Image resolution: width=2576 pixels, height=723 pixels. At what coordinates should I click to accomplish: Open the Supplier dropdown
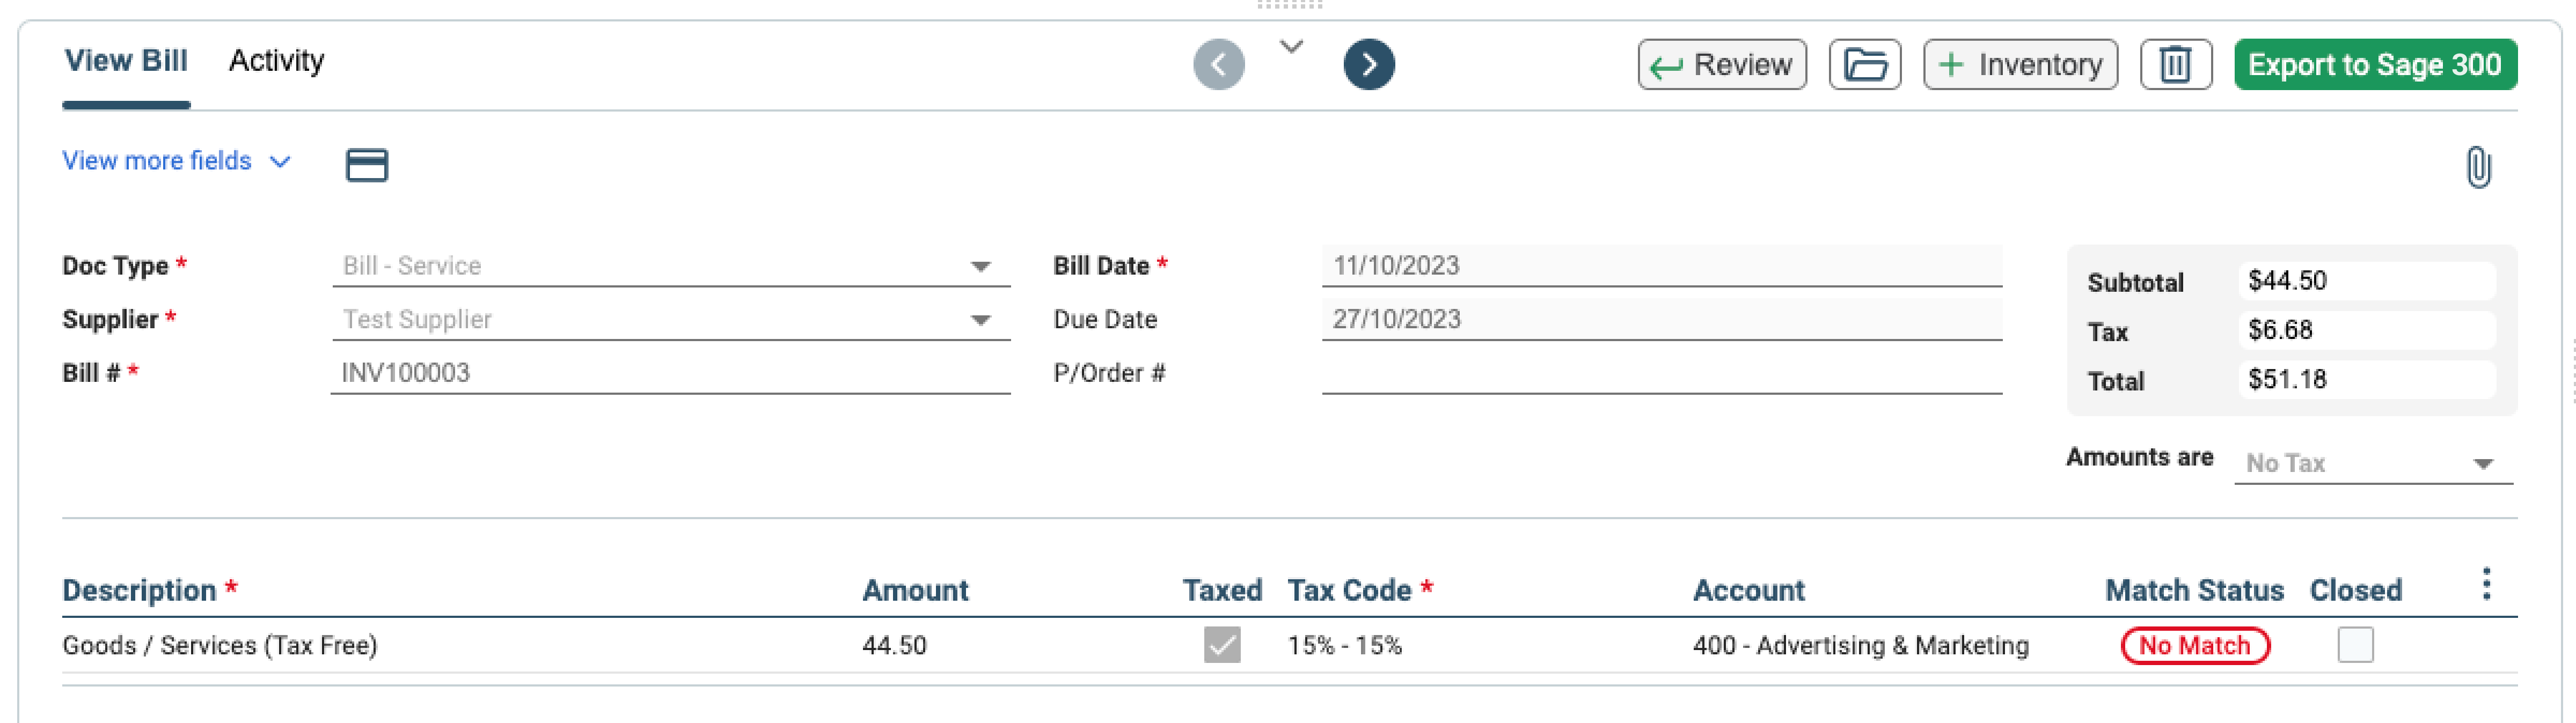coord(670,320)
